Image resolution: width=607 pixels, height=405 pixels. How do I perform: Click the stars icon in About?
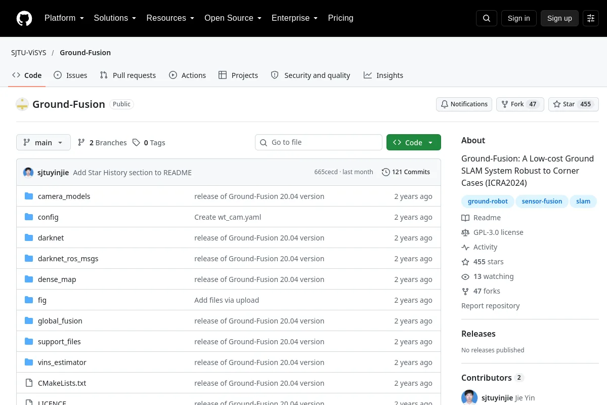point(465,262)
